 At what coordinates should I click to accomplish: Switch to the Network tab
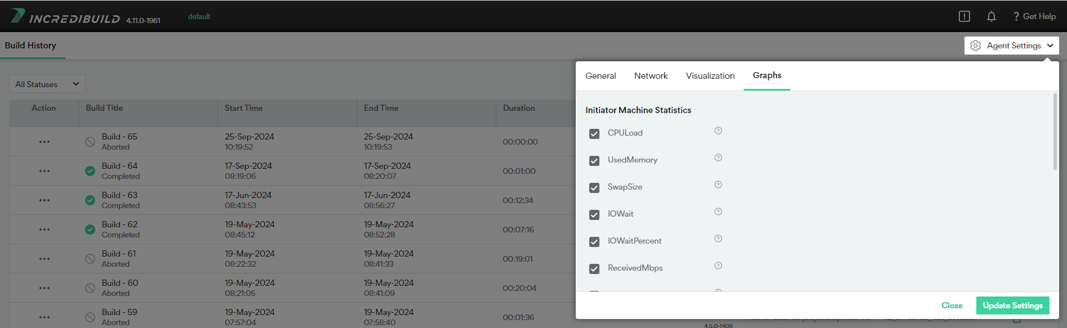tap(651, 76)
